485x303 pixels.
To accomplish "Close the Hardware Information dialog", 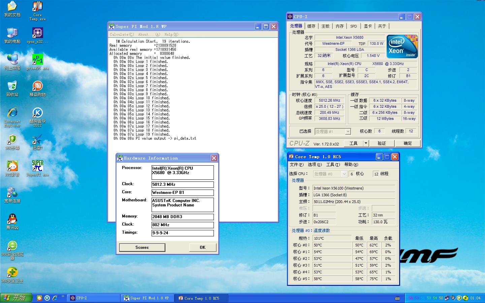I will click(x=214, y=158).
